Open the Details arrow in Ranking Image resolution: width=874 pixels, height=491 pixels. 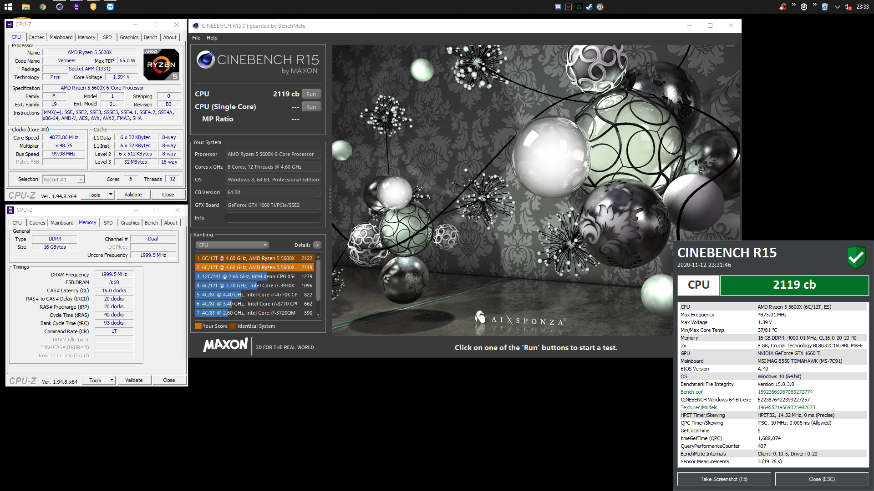(317, 245)
